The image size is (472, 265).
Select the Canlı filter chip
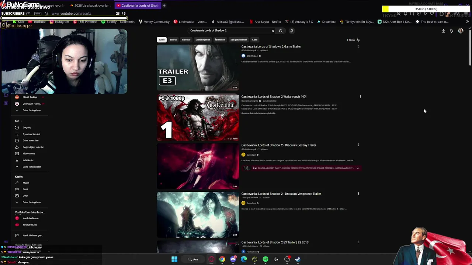pyautogui.click(x=254, y=40)
